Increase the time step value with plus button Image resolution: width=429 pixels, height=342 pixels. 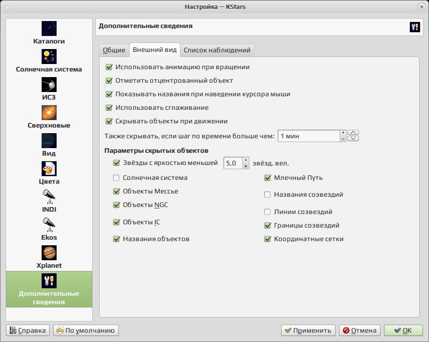(343, 133)
